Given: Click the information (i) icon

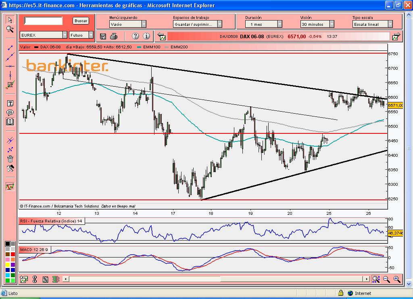Looking at the screenshot, I should [x=146, y=36].
